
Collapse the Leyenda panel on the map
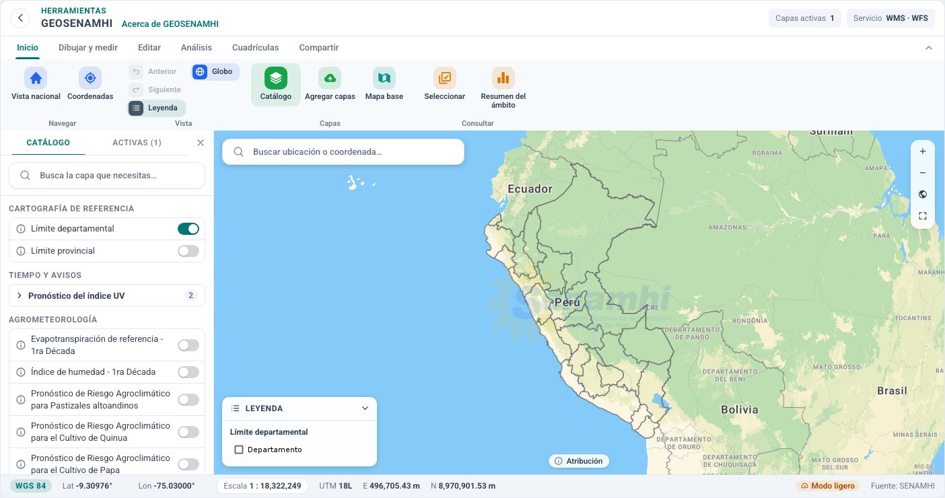(365, 408)
